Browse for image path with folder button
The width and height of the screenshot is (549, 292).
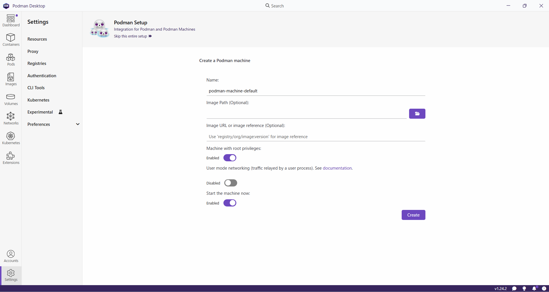(x=417, y=114)
